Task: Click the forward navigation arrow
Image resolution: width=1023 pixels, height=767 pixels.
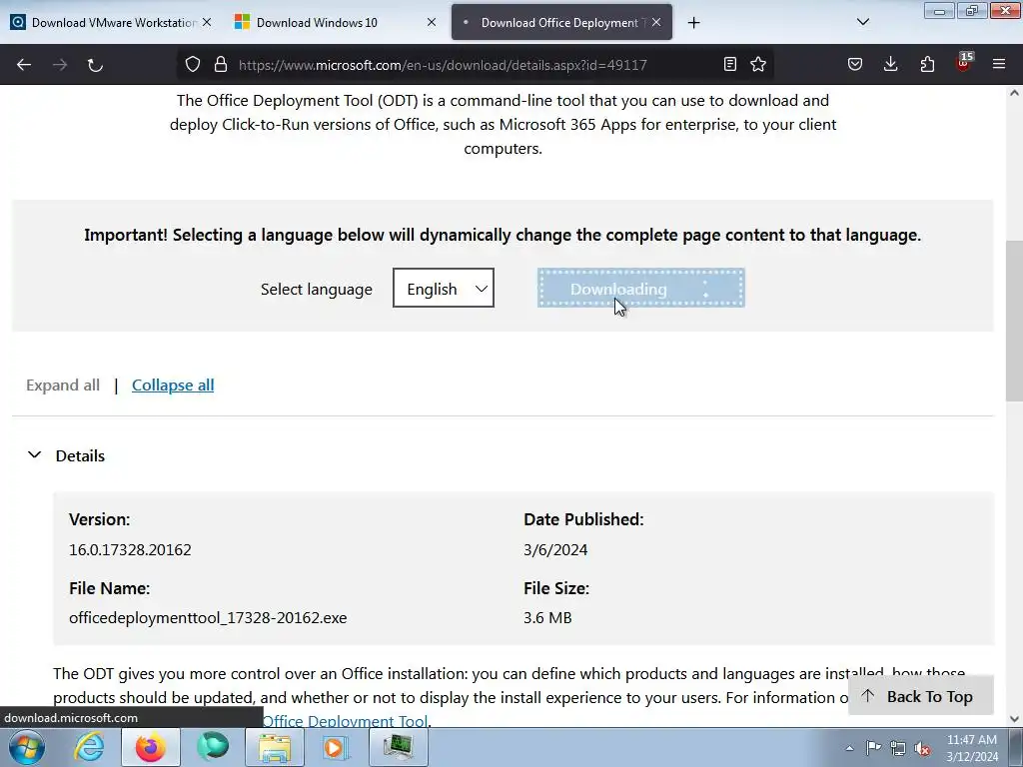Action: [60, 65]
